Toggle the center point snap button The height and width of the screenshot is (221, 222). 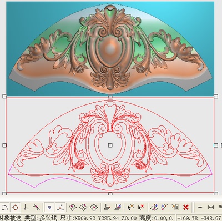coord(49,208)
